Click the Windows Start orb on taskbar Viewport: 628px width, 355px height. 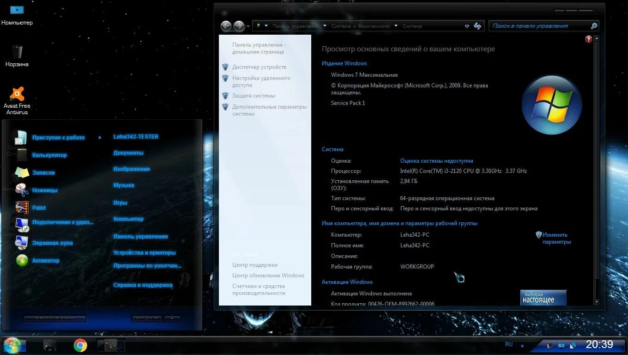(12, 345)
